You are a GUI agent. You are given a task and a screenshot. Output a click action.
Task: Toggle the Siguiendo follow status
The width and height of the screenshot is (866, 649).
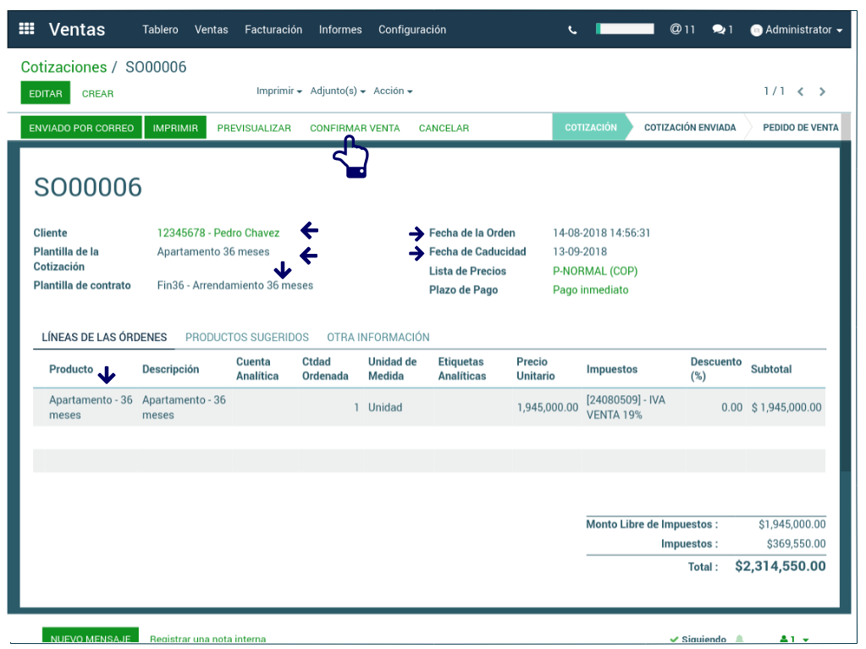698,640
